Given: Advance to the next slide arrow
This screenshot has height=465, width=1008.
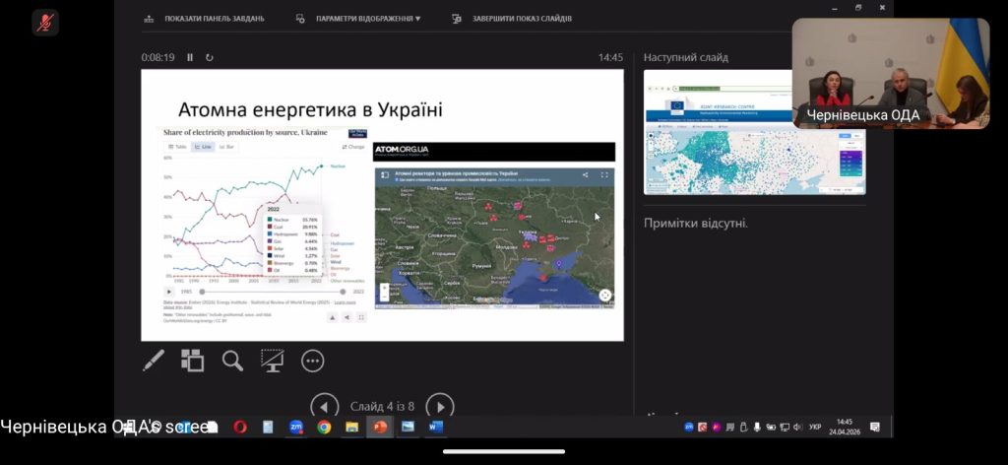Looking at the screenshot, I should click(440, 406).
